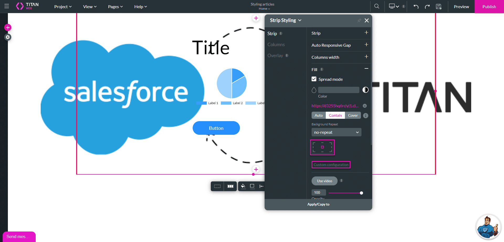Uncheck the Spread mode checkbox
504x242 pixels.
(x=314, y=79)
